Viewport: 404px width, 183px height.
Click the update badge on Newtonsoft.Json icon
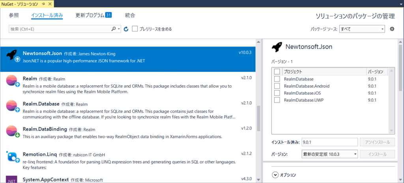[x=17, y=59]
